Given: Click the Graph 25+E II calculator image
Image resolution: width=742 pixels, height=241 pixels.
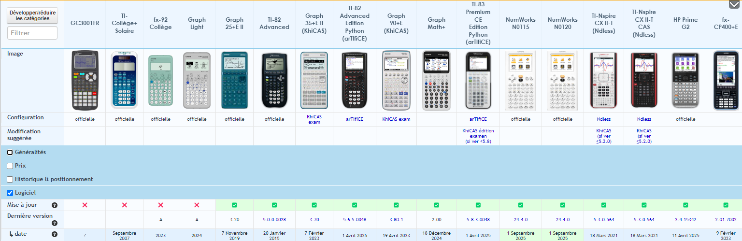Looking at the screenshot, I should coord(234,80).
